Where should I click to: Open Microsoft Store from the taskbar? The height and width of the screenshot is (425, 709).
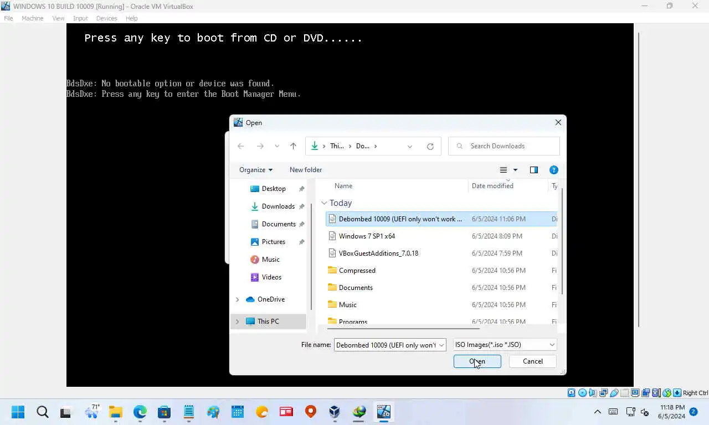164,412
